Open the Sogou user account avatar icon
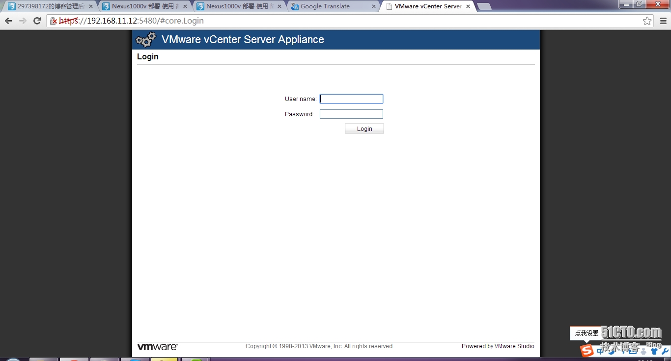The image size is (671, 361). [x=643, y=351]
